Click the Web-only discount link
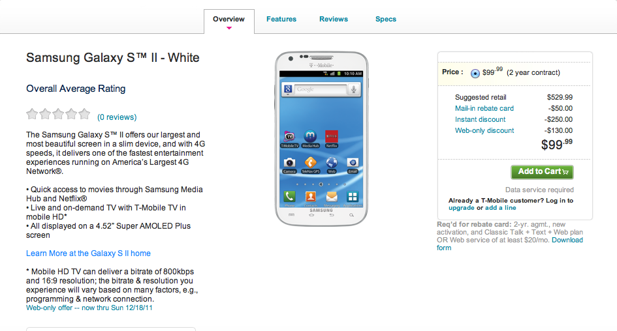Image resolution: width=617 pixels, height=331 pixels. 484,130
